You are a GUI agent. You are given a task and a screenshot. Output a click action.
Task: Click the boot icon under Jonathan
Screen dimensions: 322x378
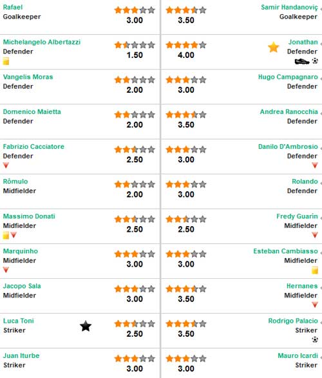pyautogui.click(x=302, y=61)
